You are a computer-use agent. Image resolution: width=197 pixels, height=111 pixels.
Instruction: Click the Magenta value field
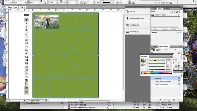point(168,63)
